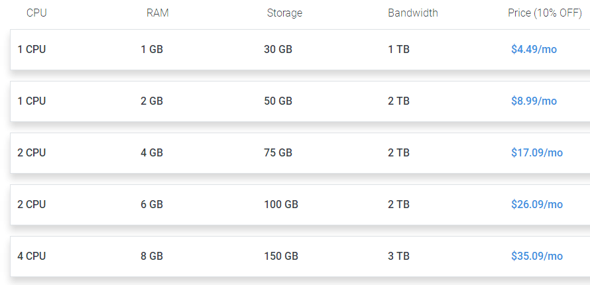Click the 1 TB bandwidth cell
590x285 pixels.
click(x=398, y=49)
